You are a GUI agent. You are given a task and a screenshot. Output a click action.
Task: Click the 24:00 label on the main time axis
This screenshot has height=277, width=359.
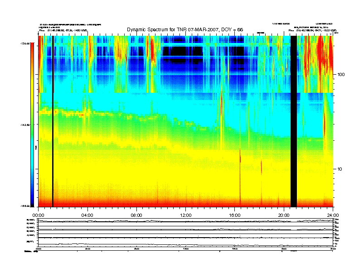333,215
